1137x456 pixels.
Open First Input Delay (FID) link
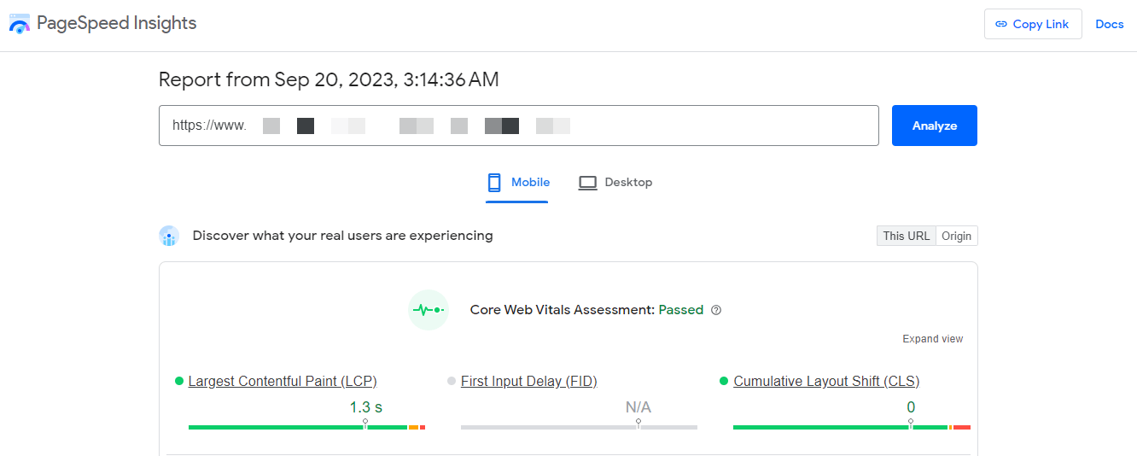(x=529, y=381)
